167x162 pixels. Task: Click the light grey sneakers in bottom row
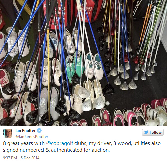50,104
